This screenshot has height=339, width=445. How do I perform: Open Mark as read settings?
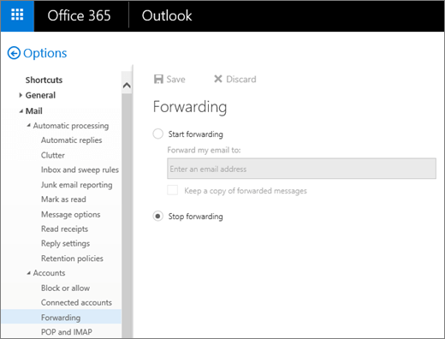coord(63,199)
